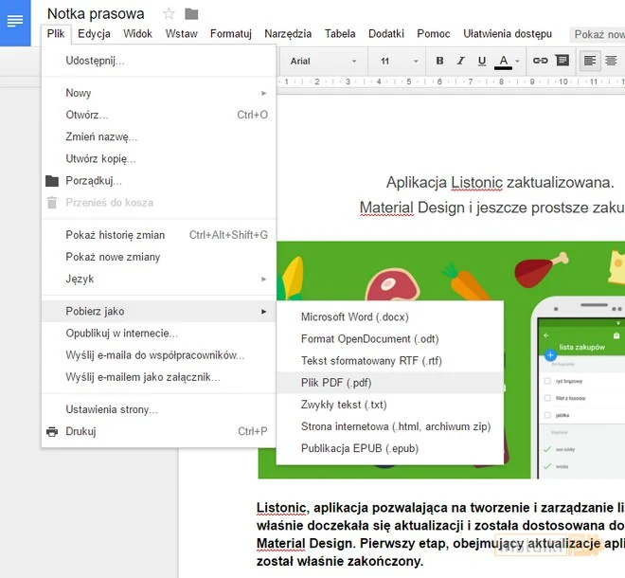The width and height of the screenshot is (625, 578).
Task: Open the Arial font dropdown
Action: pyautogui.click(x=323, y=61)
